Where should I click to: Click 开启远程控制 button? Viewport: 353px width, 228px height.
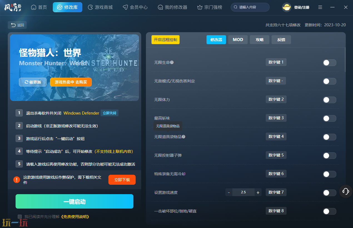point(165,40)
